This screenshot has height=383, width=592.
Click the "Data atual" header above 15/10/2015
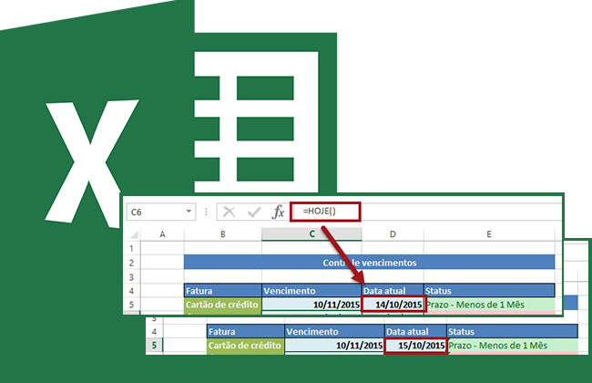click(415, 332)
